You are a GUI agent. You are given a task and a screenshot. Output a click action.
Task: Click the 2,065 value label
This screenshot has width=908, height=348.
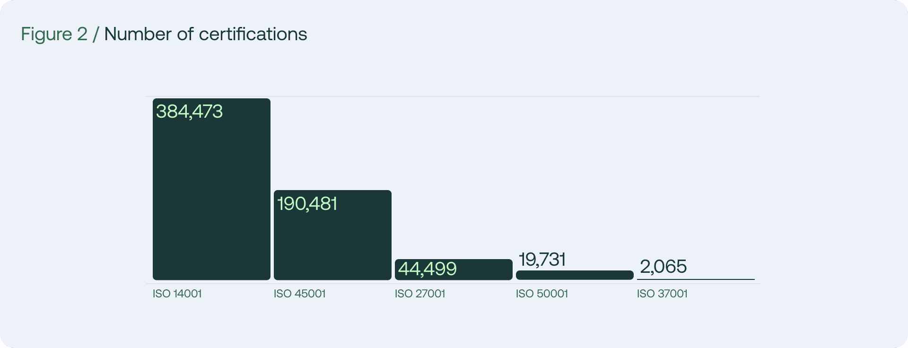coord(663,267)
